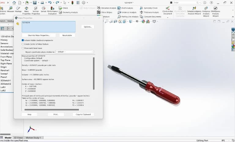Image resolution: width=235 pixels, height=142 pixels.
Task: Run Check Active Document
Action: pyautogui.click(x=168, y=10)
